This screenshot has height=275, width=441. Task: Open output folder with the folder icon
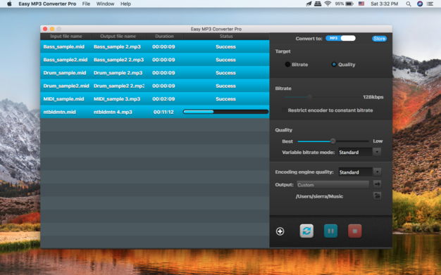377,196
